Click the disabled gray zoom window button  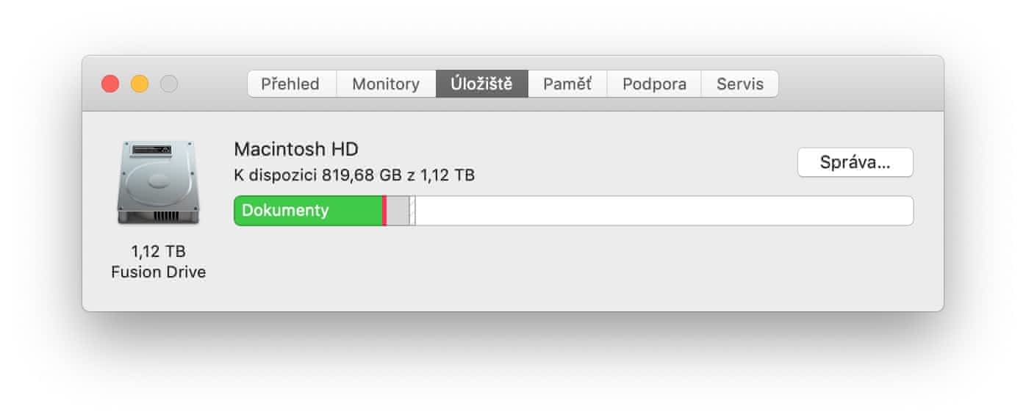click(169, 84)
